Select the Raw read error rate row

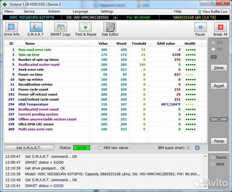[x=105, y=50]
